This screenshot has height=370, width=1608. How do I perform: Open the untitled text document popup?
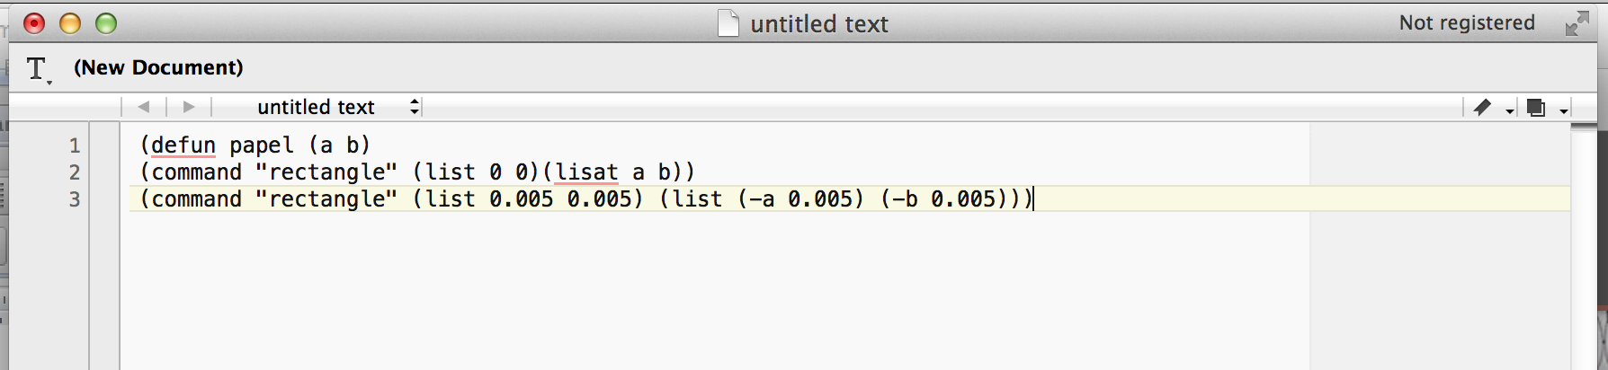coord(337,107)
